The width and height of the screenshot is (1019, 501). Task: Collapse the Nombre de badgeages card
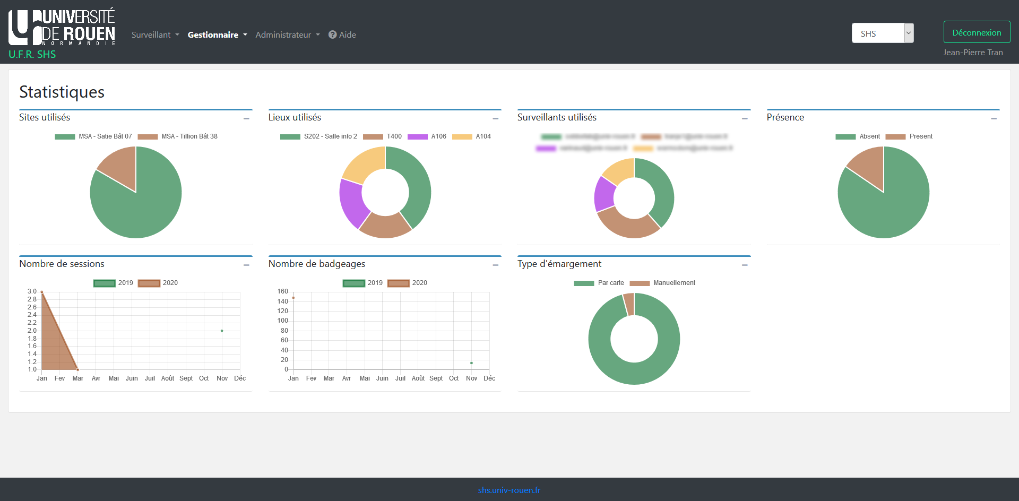(495, 265)
